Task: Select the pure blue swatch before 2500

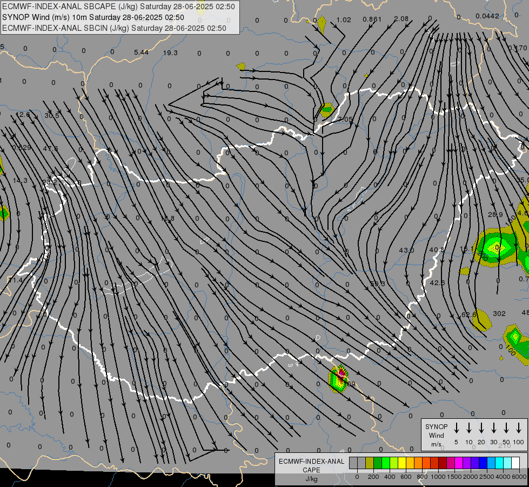Action: (483, 463)
